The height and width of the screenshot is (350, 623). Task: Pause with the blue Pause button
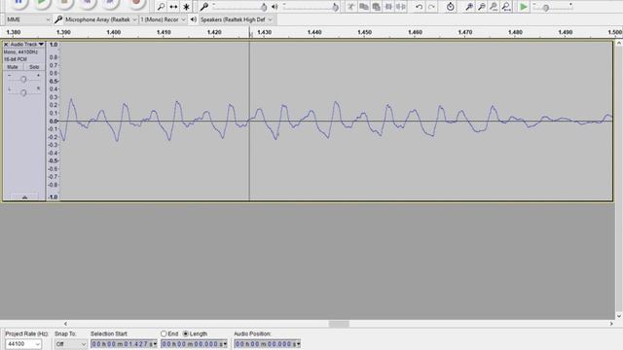click(x=18, y=3)
